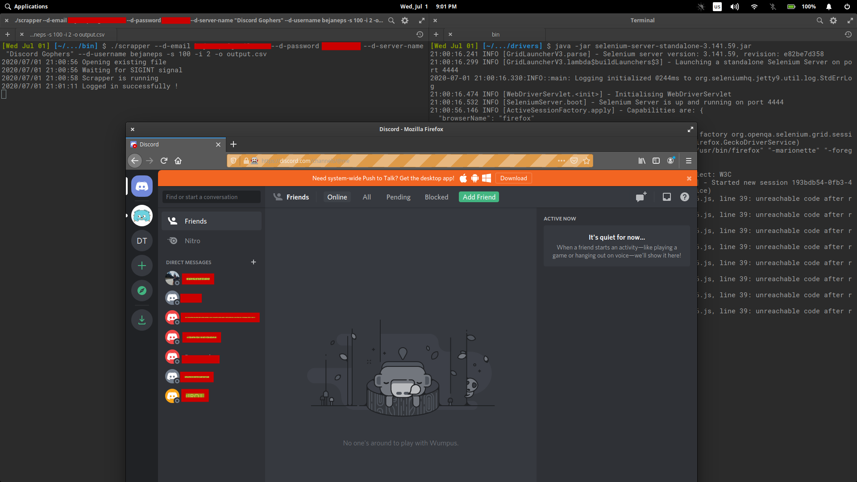Open the Discord Inbox icon
Image resolution: width=857 pixels, height=482 pixels.
[x=666, y=197]
